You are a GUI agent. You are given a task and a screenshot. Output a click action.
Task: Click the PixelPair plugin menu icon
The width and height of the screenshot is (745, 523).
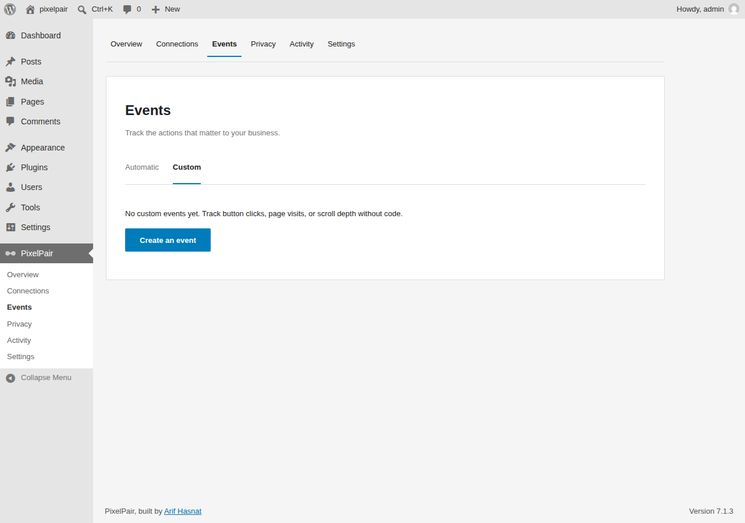pyautogui.click(x=10, y=253)
